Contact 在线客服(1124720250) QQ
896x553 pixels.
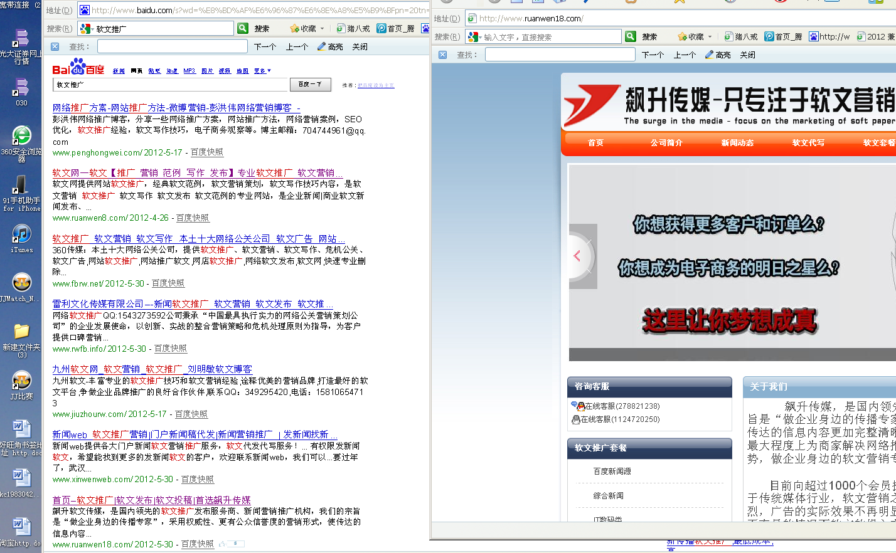click(616, 419)
